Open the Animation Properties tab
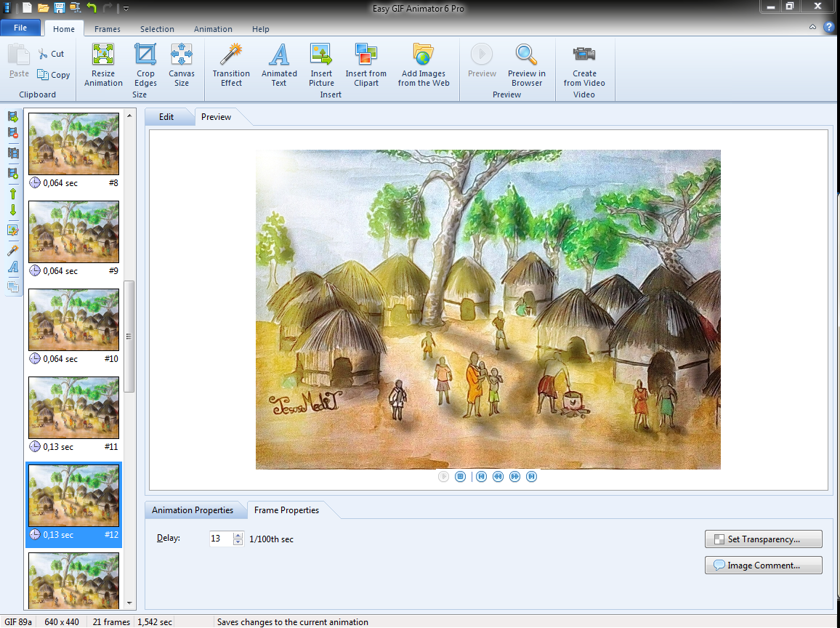840x628 pixels. (x=193, y=510)
